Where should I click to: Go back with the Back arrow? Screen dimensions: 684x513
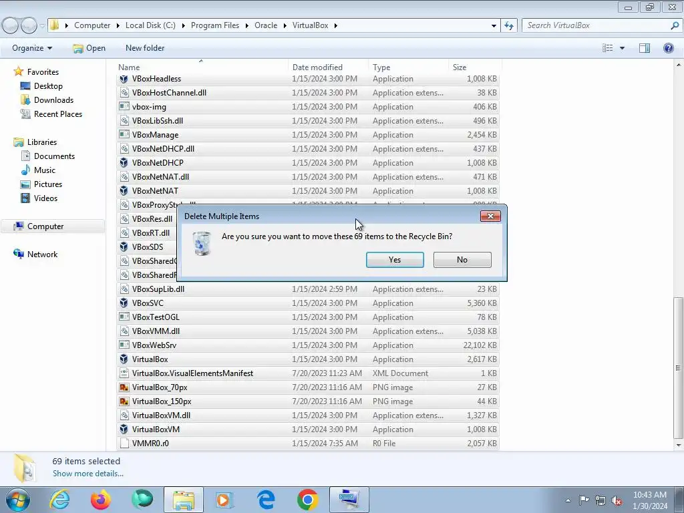click(x=11, y=25)
